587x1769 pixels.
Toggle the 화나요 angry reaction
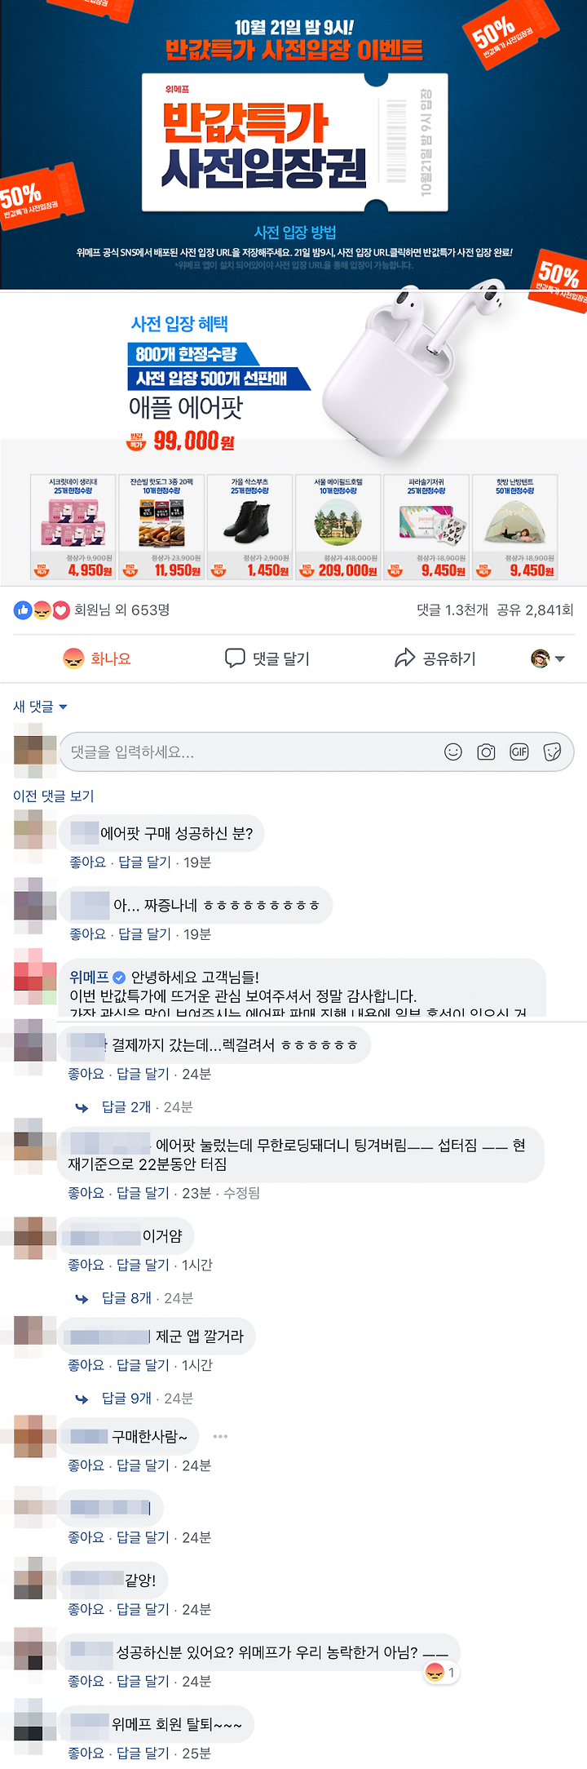[x=97, y=658]
